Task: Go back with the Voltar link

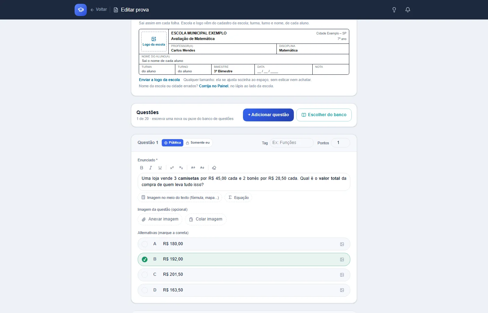Action: [99, 10]
